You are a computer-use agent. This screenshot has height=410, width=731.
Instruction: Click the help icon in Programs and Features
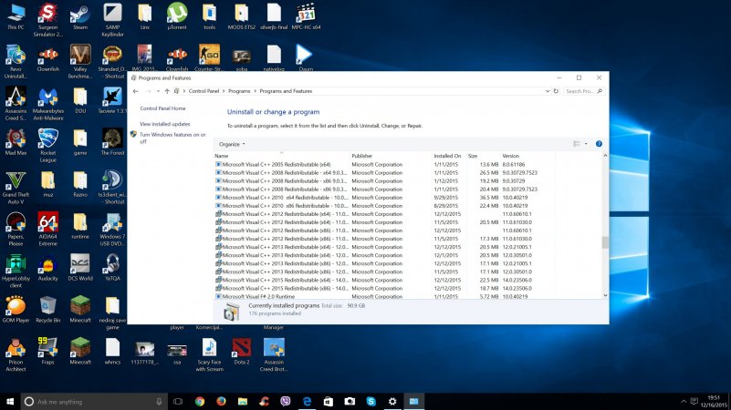pyautogui.click(x=599, y=144)
